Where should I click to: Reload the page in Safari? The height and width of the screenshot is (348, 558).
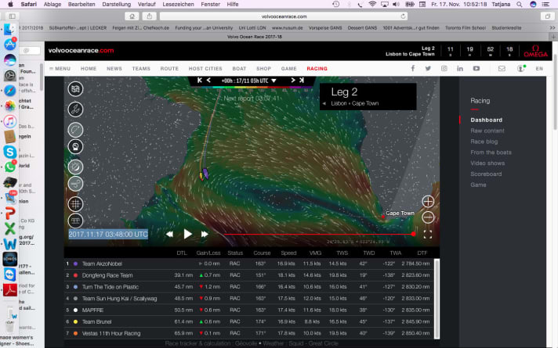point(403,16)
